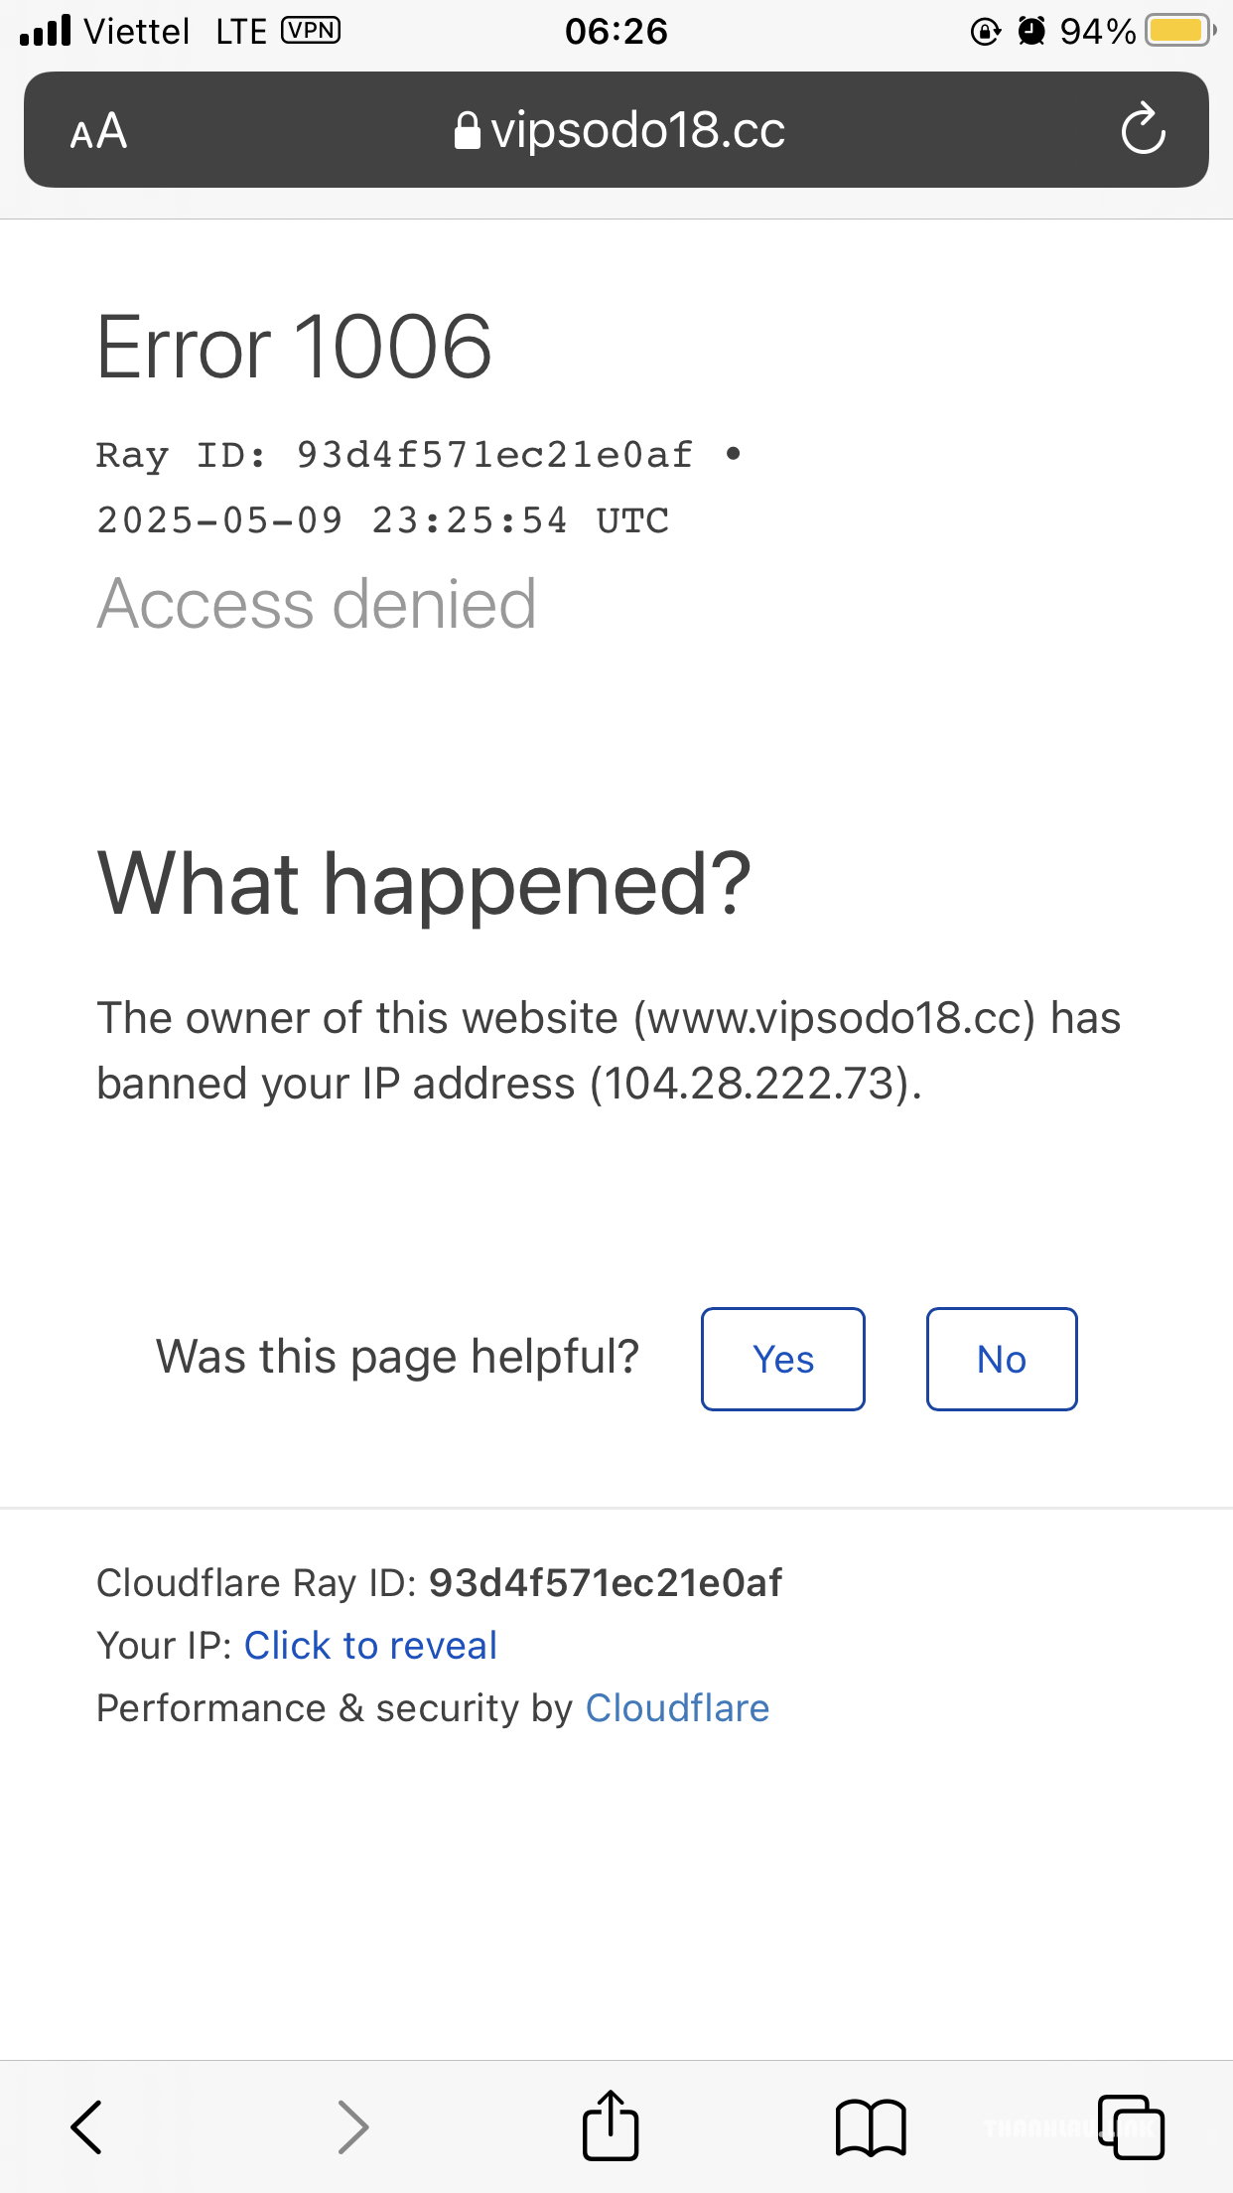Select the Ray ID text line

tap(418, 455)
